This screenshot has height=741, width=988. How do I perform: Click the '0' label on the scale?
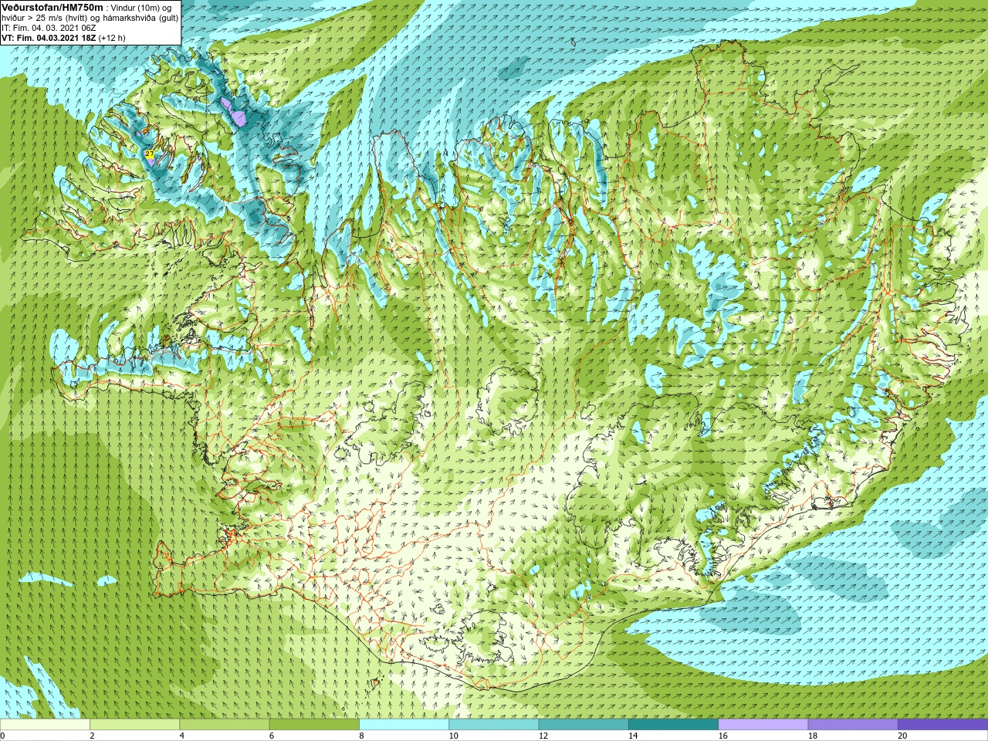click(x=2, y=736)
